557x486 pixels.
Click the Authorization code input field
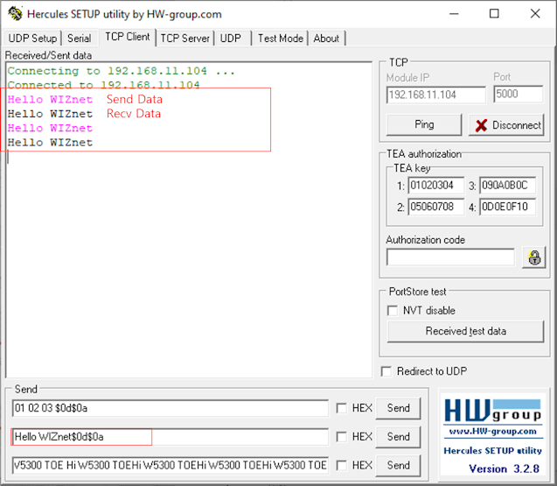coord(450,257)
